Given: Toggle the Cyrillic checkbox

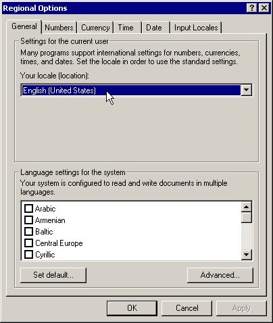Looking at the screenshot, I should [x=28, y=255].
